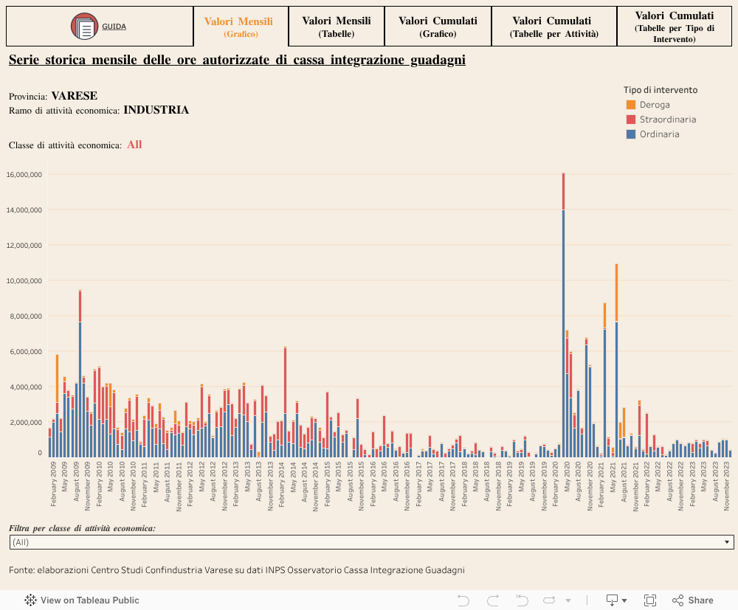Viewport: 738px width, 610px height.
Task: Click the revert icon in toolbar
Action: pos(521,600)
